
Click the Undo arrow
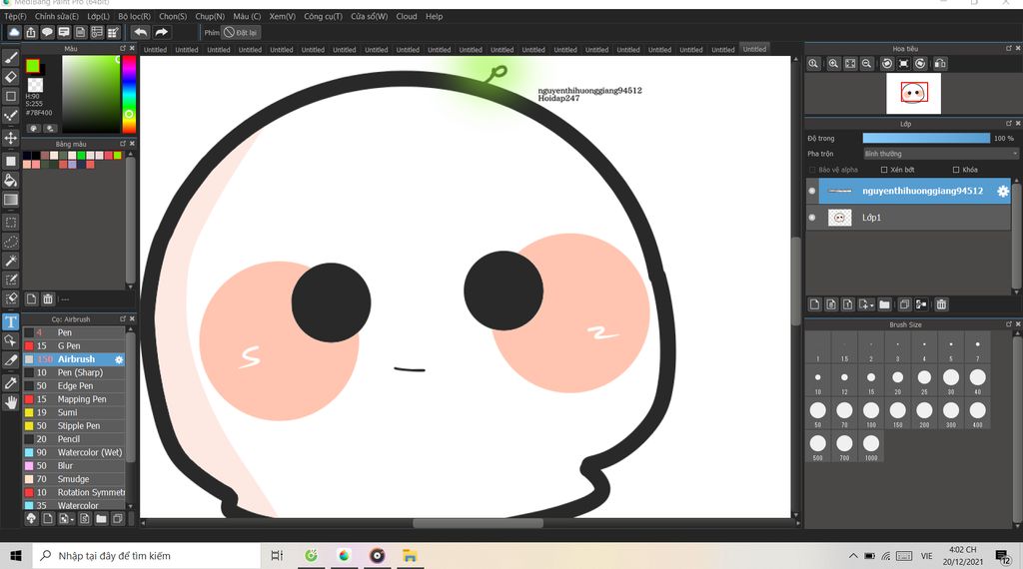coord(140,32)
